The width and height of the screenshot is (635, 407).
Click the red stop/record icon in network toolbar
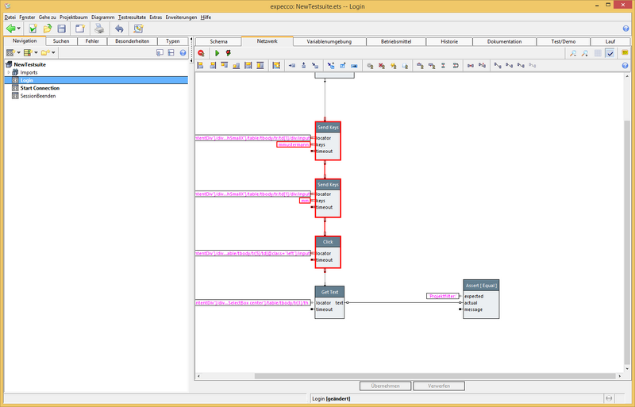pyautogui.click(x=202, y=53)
